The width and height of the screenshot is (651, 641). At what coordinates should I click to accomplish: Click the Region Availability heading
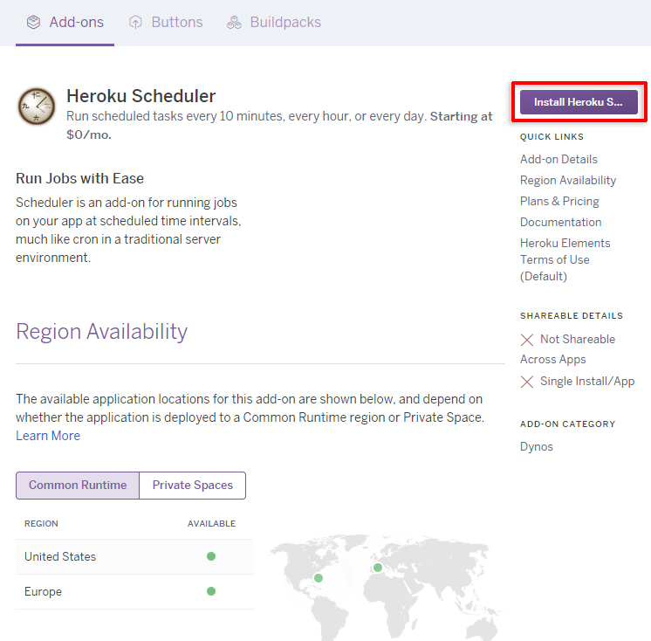point(102,332)
